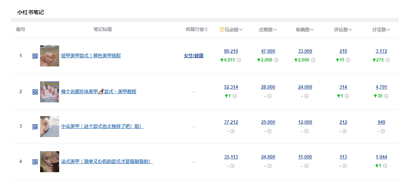Open QR code icon for row 3 note
399x181 pixels.
click(x=35, y=126)
